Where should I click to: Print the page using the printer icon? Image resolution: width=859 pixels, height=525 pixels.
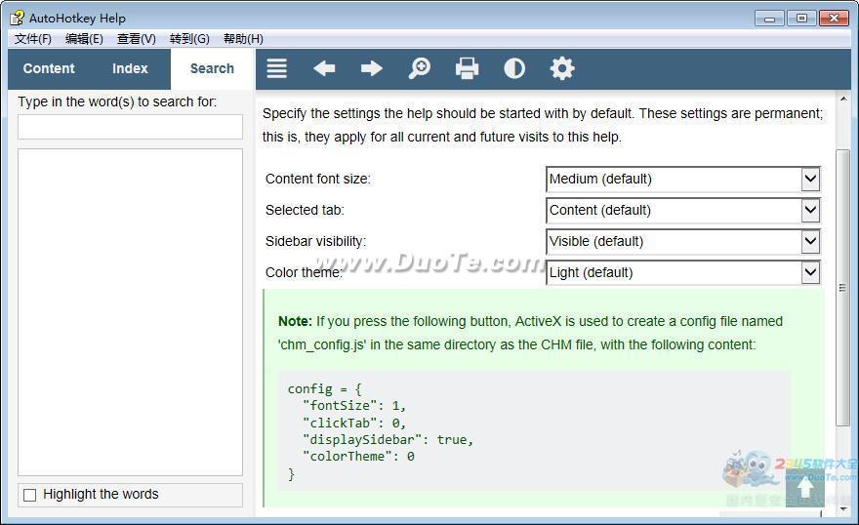click(x=467, y=68)
